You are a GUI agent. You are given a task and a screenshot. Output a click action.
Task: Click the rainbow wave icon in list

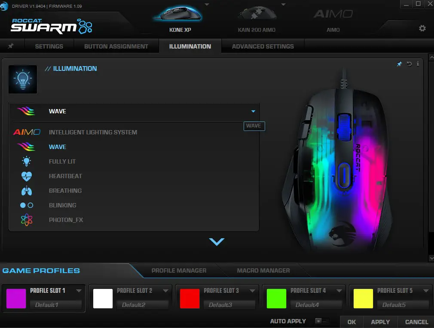click(x=26, y=147)
